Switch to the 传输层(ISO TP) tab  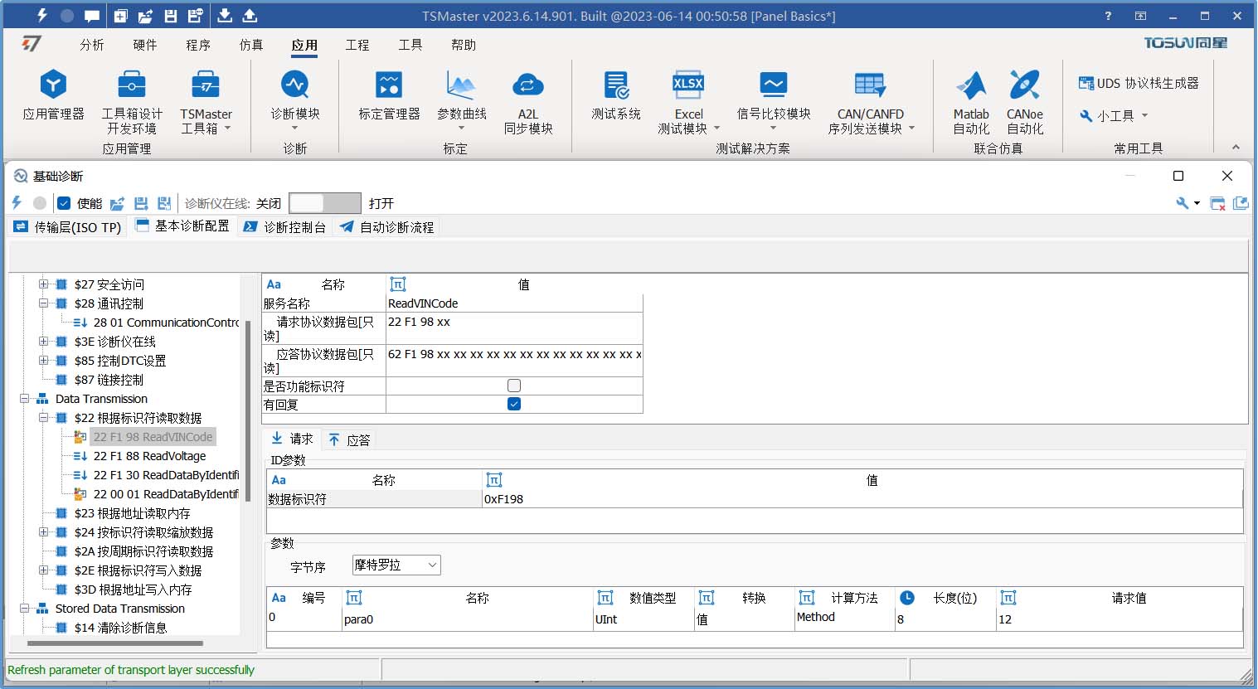67,226
